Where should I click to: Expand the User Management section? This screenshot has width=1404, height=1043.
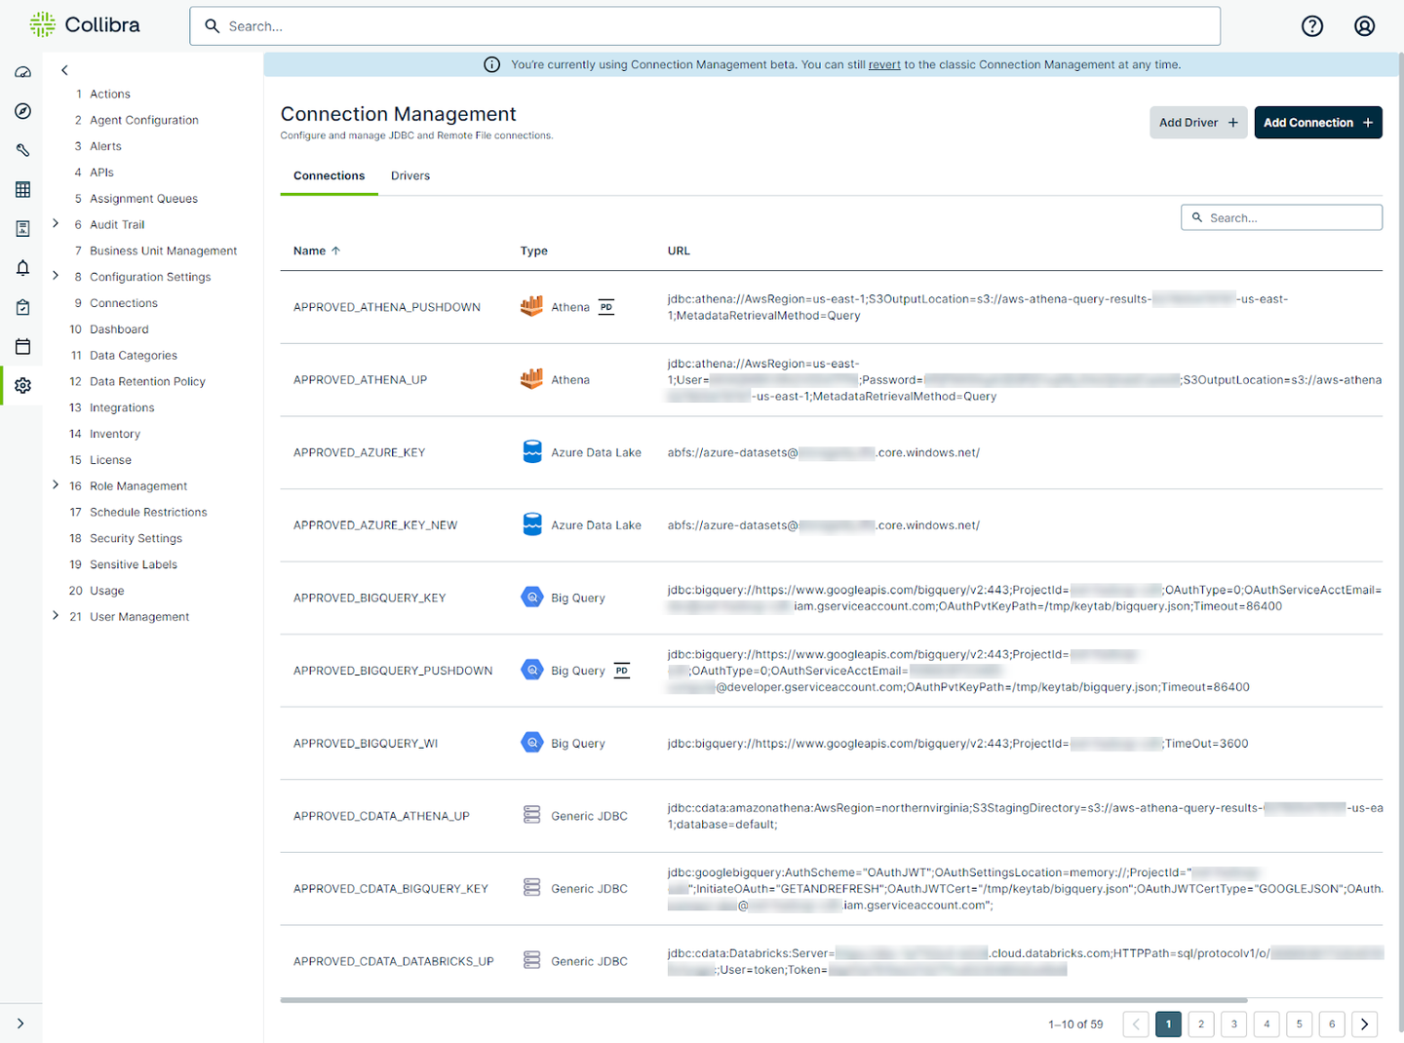pyautogui.click(x=56, y=616)
